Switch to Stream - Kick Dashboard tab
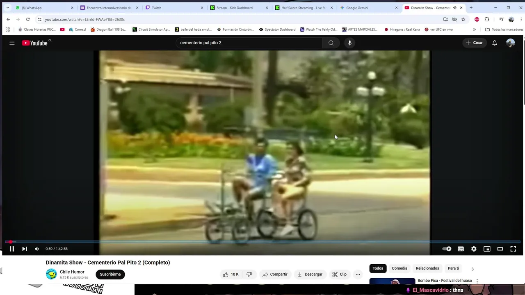This screenshot has width=525, height=295. [239, 8]
